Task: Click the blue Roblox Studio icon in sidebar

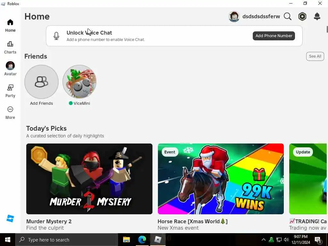Action: point(10,218)
